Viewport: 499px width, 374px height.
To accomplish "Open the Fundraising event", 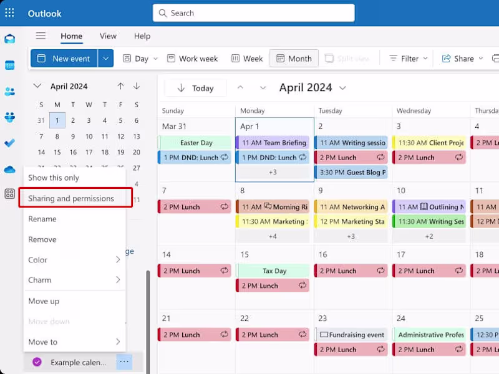I will pyautogui.click(x=351, y=335).
